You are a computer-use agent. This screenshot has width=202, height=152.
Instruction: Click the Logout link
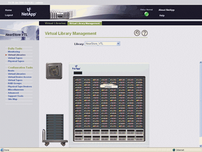coord(9,15)
